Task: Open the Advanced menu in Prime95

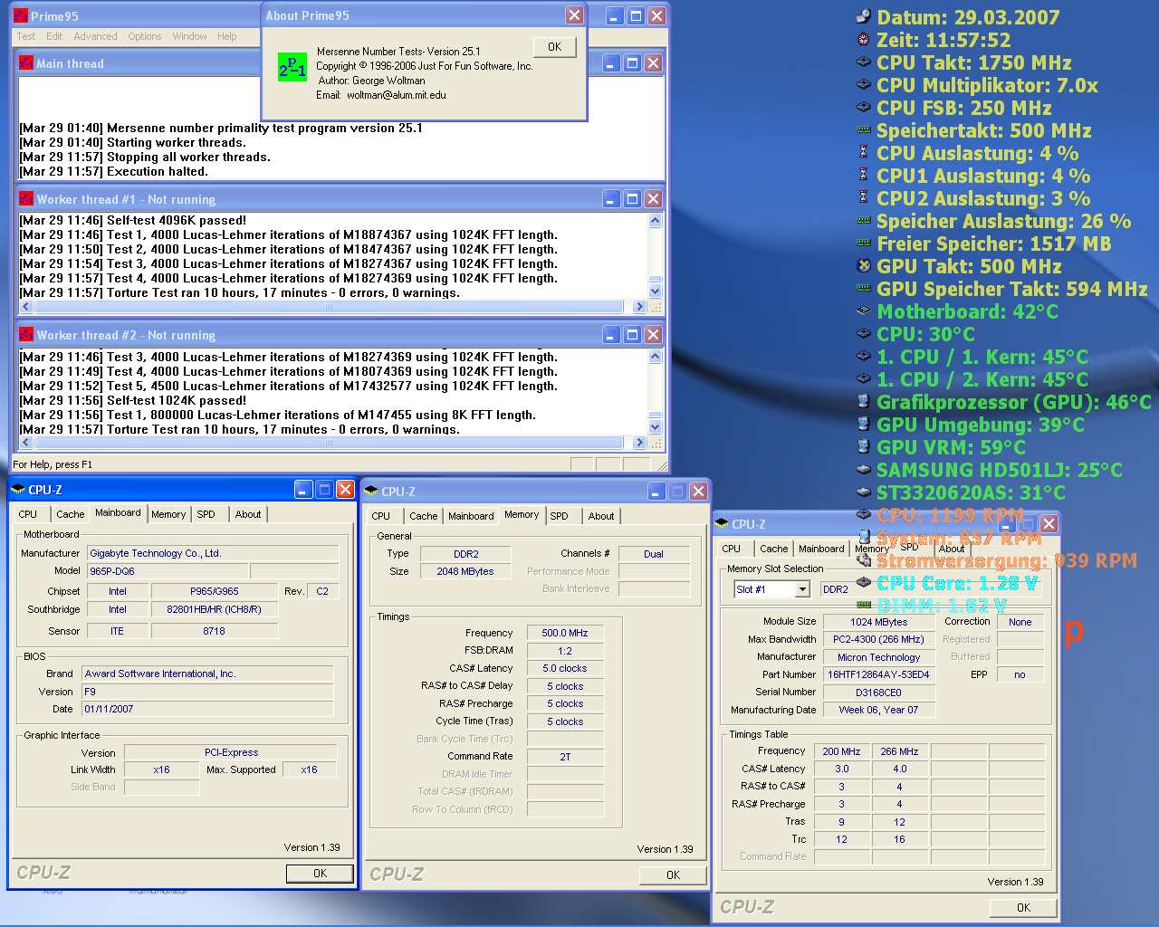Action: pyautogui.click(x=95, y=36)
